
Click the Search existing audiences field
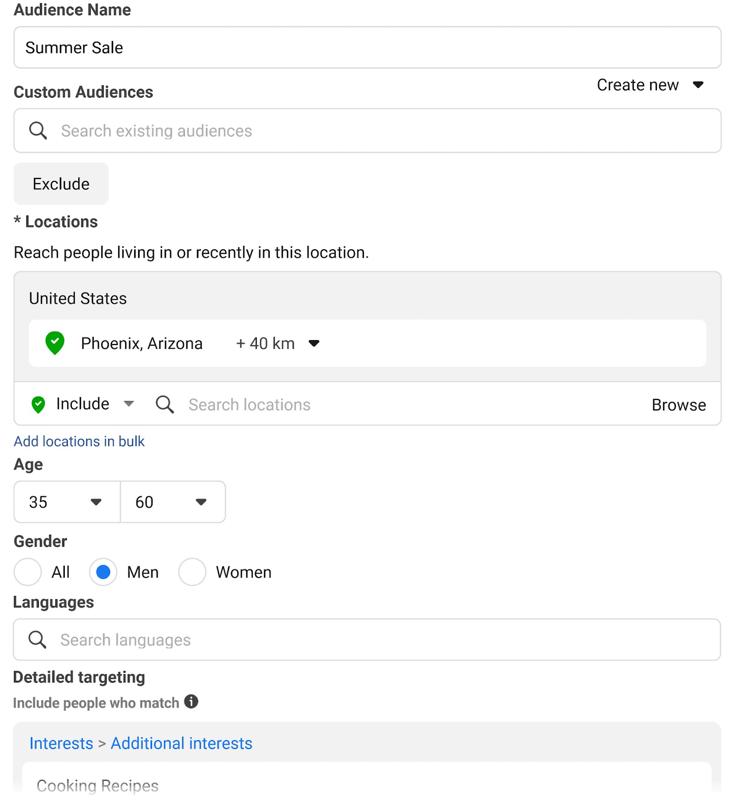pos(367,131)
